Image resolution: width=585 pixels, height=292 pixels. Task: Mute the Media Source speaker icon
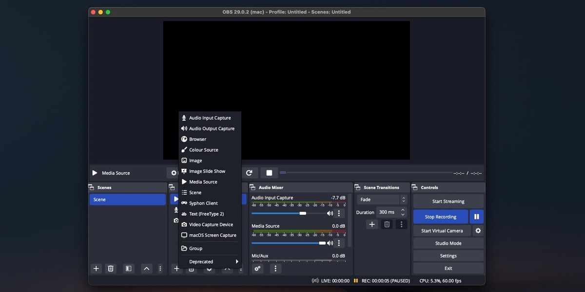(330, 243)
